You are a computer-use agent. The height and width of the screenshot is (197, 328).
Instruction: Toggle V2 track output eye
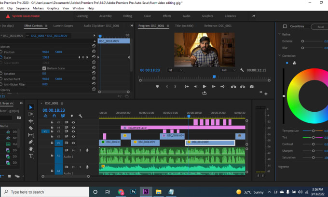73,136
